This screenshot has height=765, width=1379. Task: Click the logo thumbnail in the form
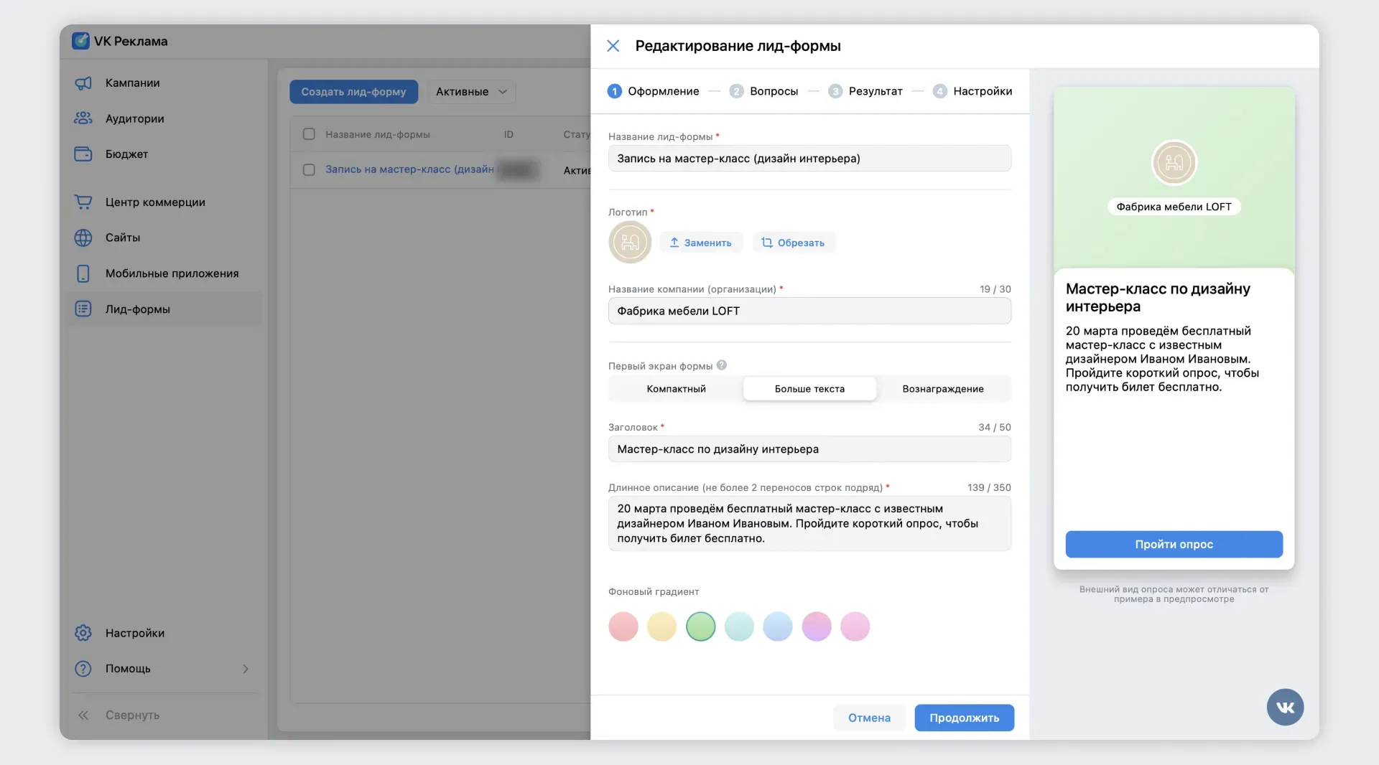pyautogui.click(x=630, y=243)
